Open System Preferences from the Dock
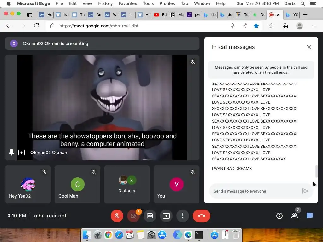The height and width of the screenshot is (242, 323). click(151, 234)
